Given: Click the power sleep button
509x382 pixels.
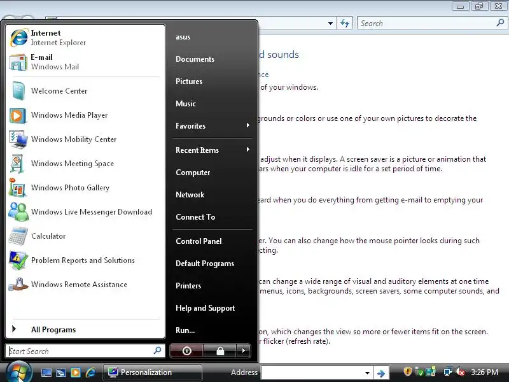Looking at the screenshot, I should (x=186, y=351).
